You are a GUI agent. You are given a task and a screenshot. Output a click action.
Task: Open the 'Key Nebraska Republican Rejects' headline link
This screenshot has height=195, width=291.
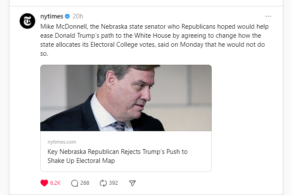[x=117, y=152]
